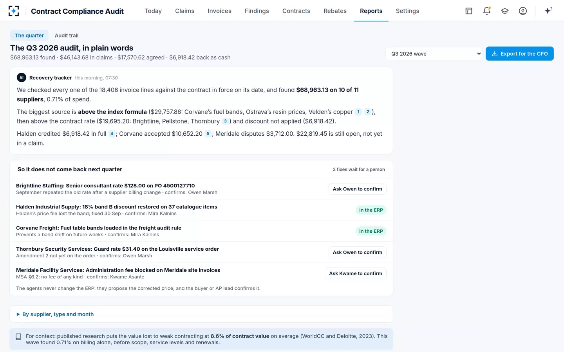Open citation 5 after Corvane accepted
Image resolution: width=564 pixels, height=352 pixels.
tap(208, 134)
